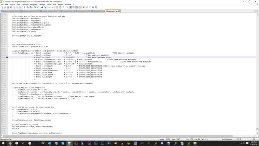The image size is (259, 146).
Task: Open the Run menu
Action: pyautogui.click(x=55, y=4)
